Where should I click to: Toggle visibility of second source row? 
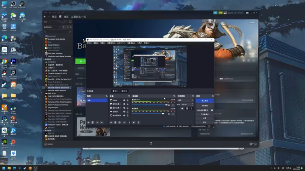tap(124, 104)
